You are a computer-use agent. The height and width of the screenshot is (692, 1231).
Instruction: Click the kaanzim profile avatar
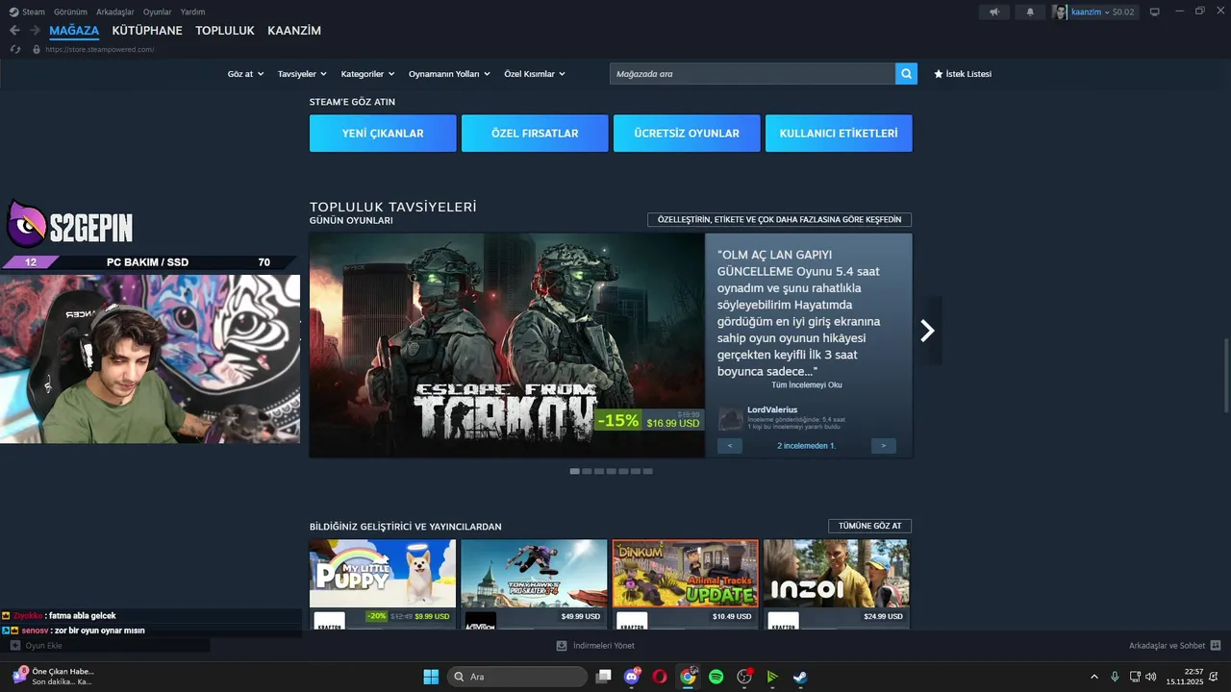(x=1060, y=12)
